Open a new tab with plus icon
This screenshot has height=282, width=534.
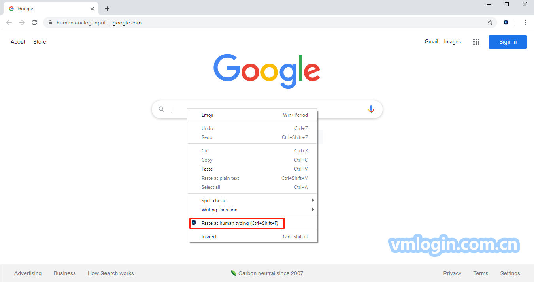tap(107, 9)
